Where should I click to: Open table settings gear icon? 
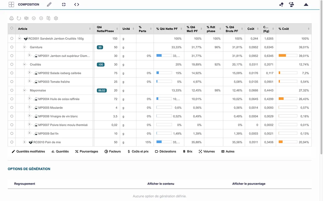tap(56, 18)
